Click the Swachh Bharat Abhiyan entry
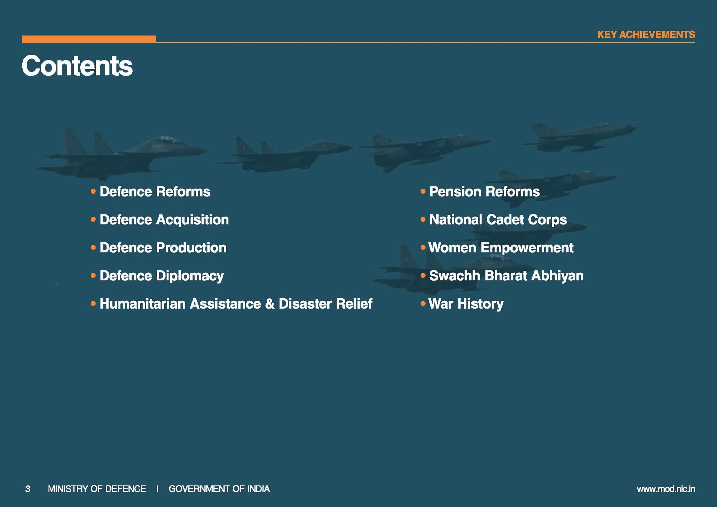Viewport: 717px width, 507px height. pyautogui.click(x=506, y=276)
